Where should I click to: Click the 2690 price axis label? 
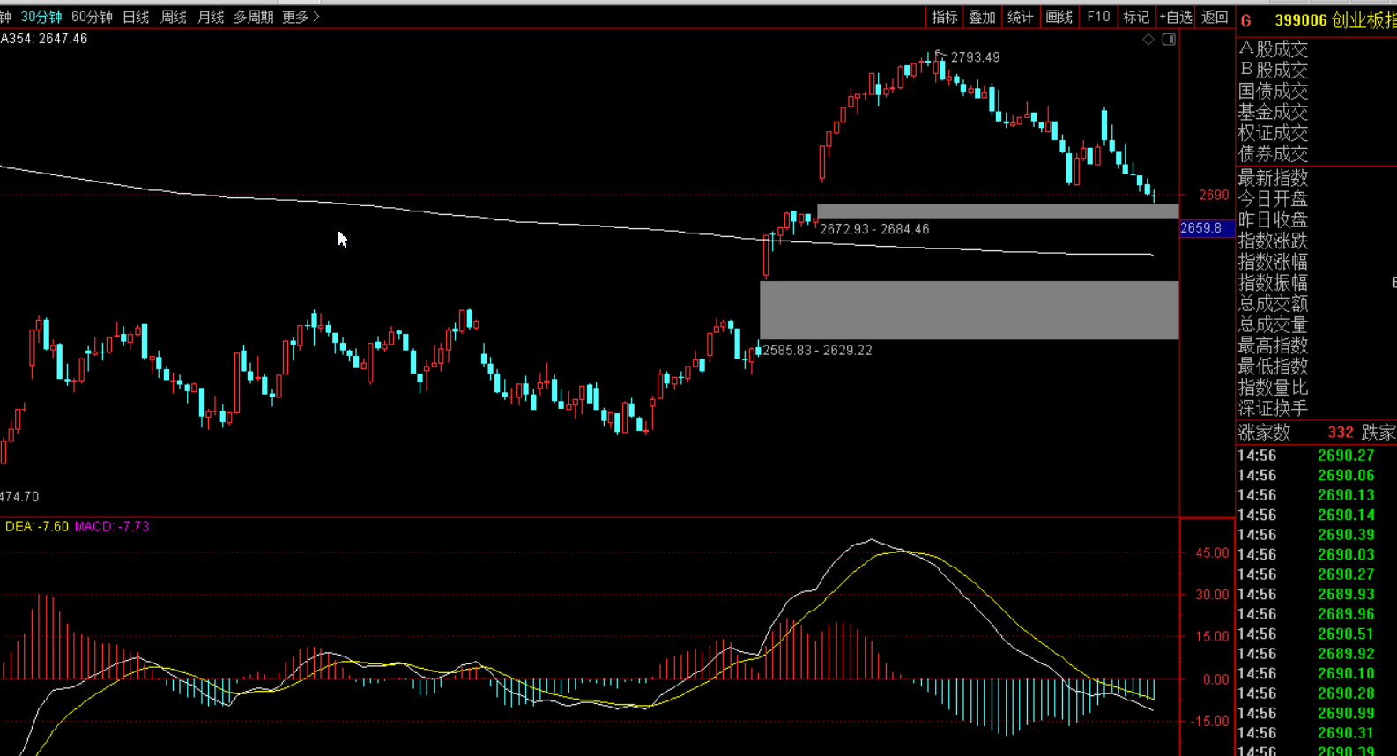[x=1214, y=195]
